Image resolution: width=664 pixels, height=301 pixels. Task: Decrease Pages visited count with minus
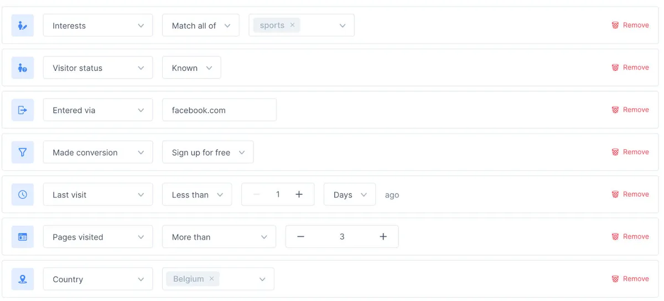[300, 237]
